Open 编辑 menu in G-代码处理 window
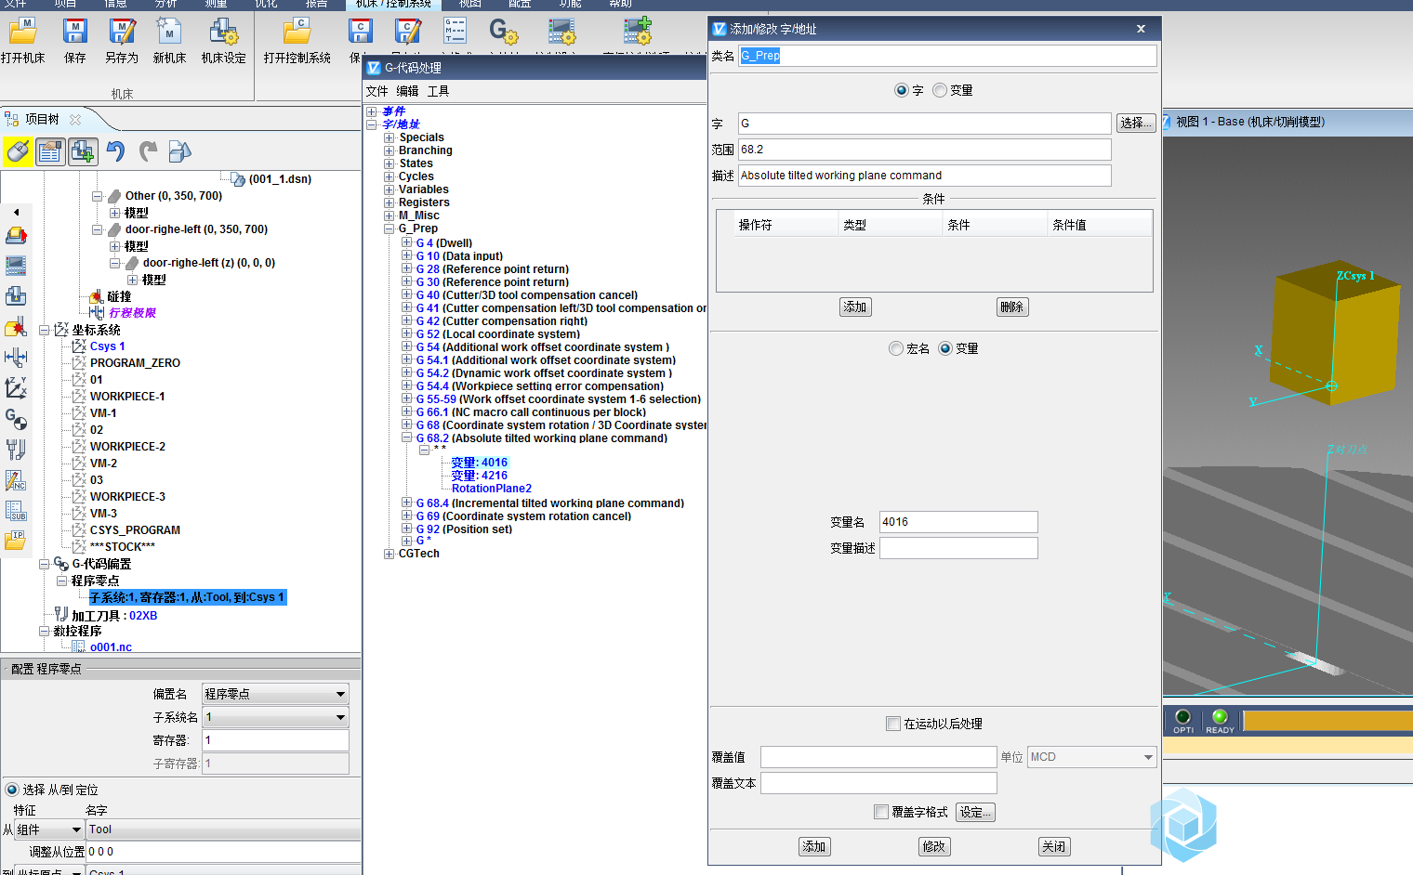This screenshot has height=875, width=1413. 407,91
